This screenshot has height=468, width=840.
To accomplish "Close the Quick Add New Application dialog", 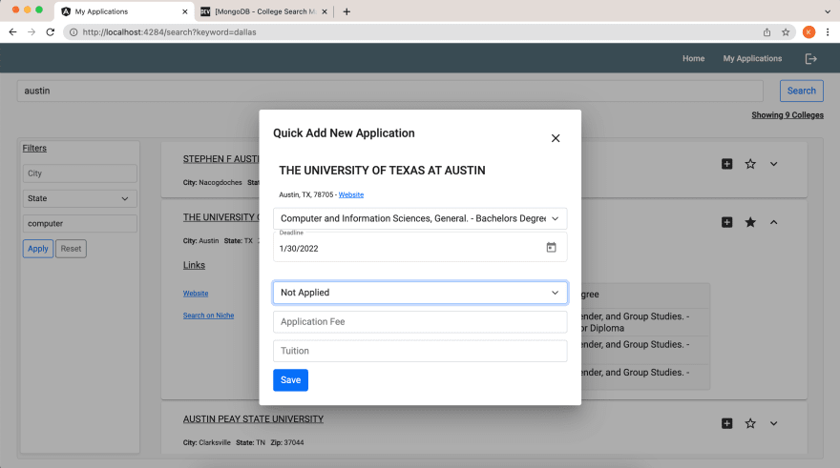I will (x=556, y=138).
